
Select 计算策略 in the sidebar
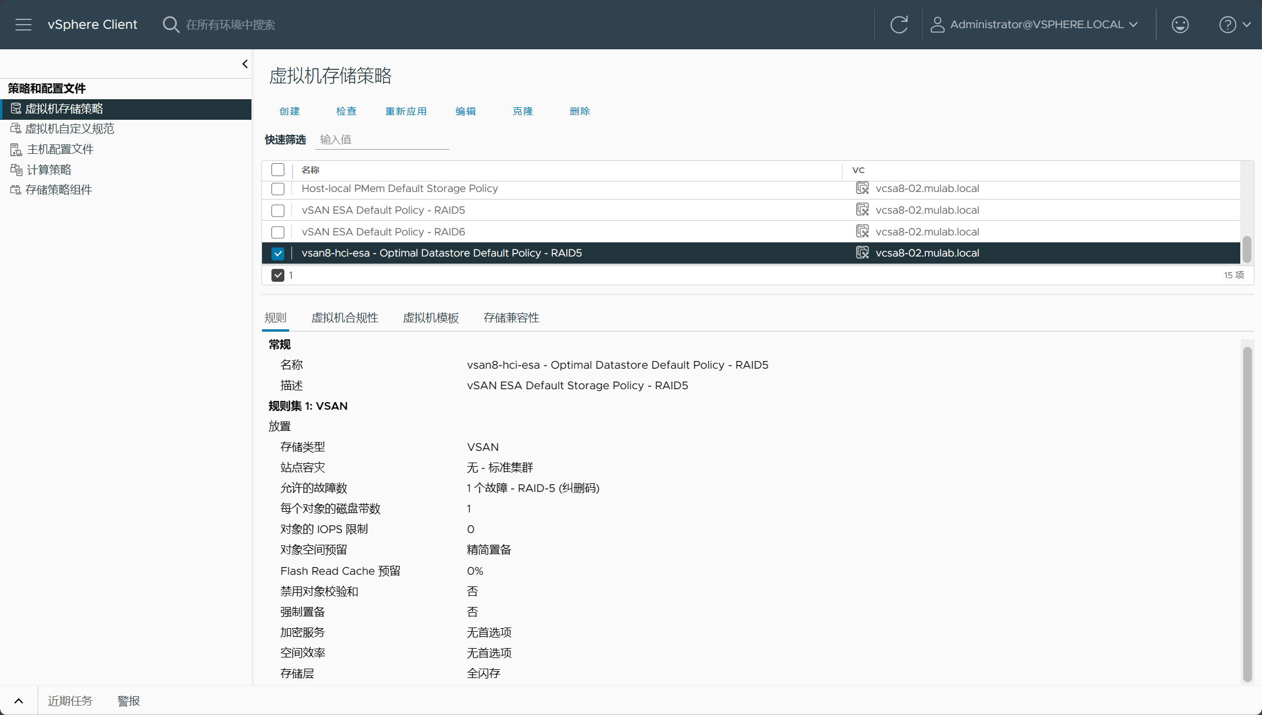[49, 170]
